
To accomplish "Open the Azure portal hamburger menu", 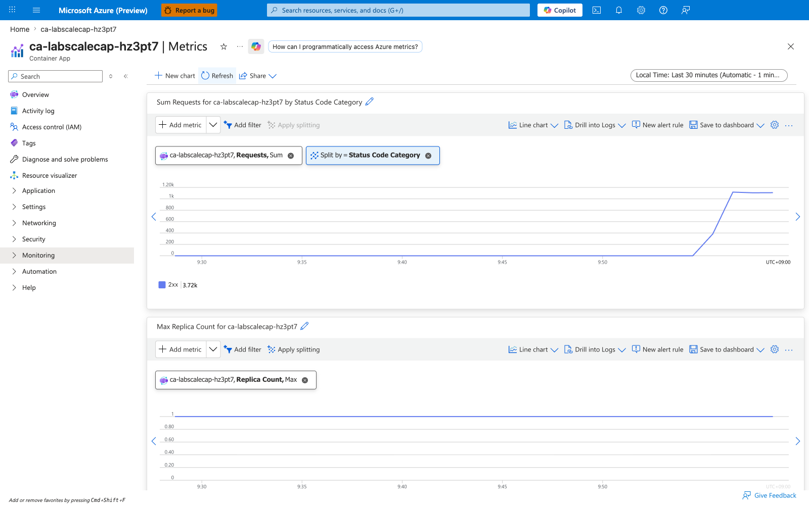I will (x=36, y=10).
